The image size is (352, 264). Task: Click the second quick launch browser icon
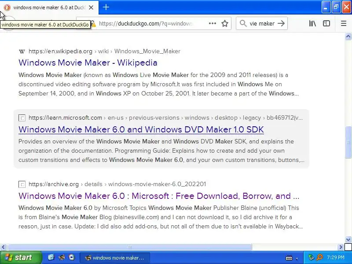click(x=62, y=257)
